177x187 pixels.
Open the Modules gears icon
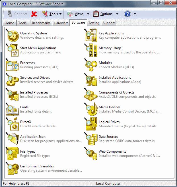[91, 65]
